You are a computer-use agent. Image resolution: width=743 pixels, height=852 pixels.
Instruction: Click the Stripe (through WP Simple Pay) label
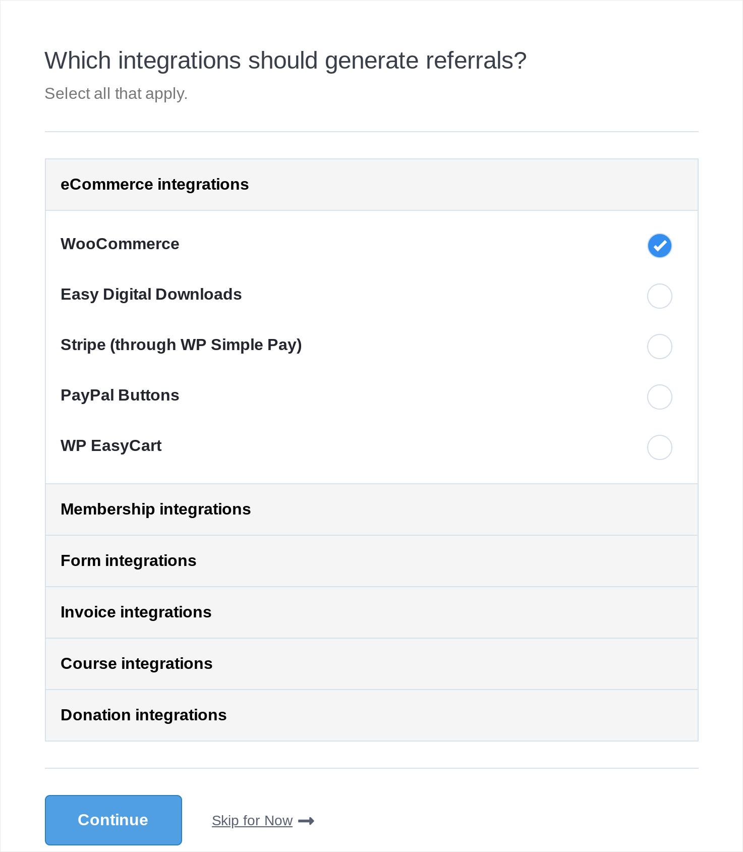pos(181,345)
